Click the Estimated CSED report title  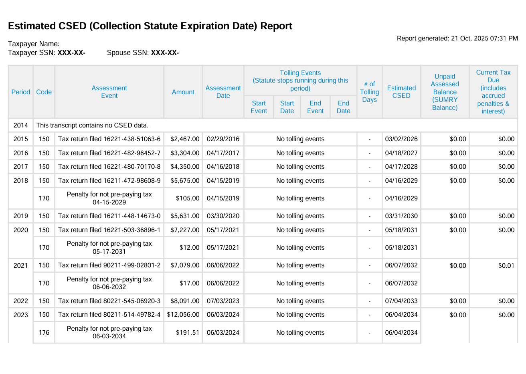click(150, 26)
